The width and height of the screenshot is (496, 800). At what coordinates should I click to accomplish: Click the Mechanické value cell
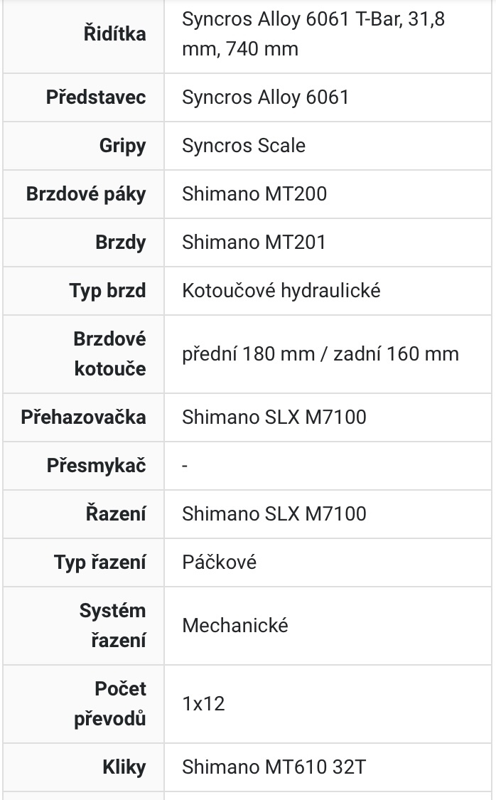tap(235, 625)
